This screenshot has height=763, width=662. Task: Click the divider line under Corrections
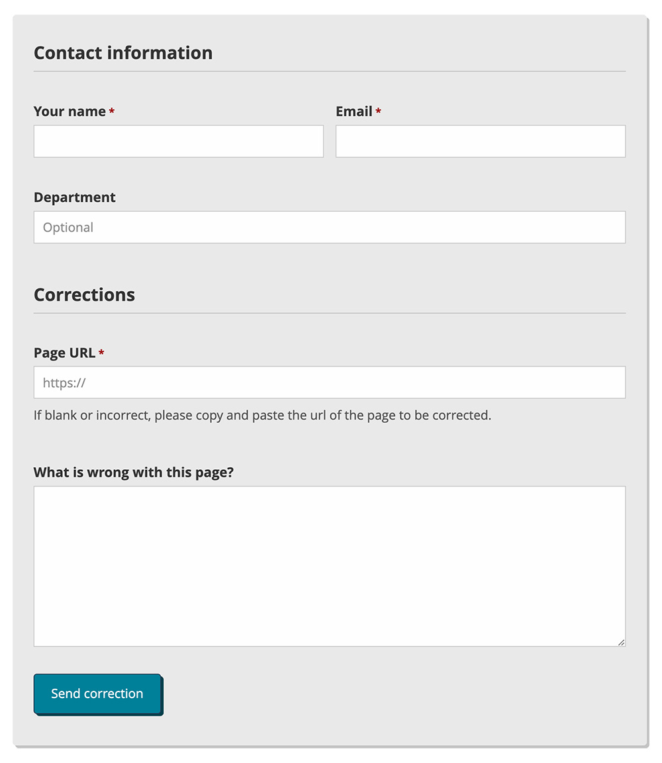coord(329,313)
